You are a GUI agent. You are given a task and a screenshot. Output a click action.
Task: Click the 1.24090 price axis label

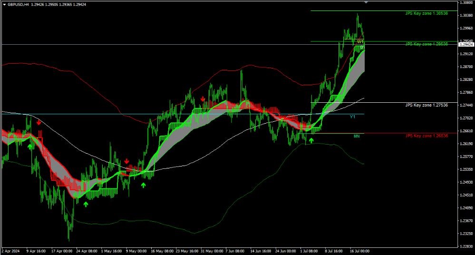click(466, 208)
